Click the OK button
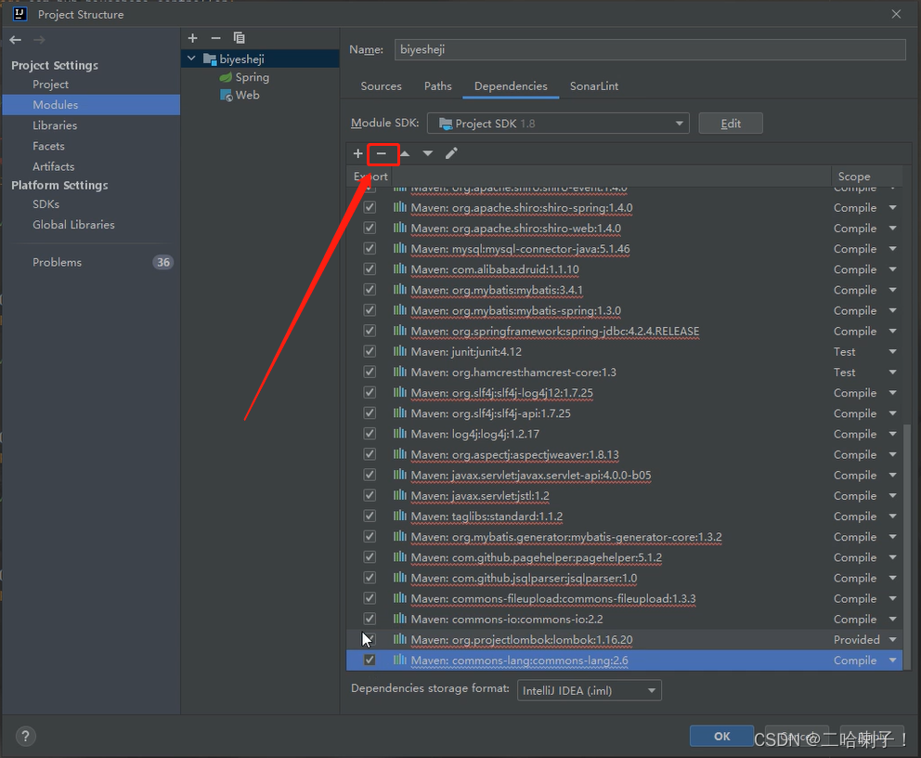Image resolution: width=921 pixels, height=758 pixels. (x=722, y=737)
